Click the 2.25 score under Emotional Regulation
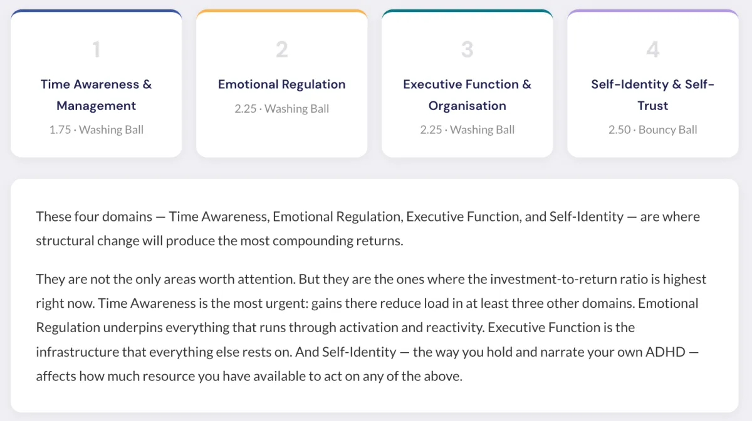This screenshot has height=421, width=752. 281,109
